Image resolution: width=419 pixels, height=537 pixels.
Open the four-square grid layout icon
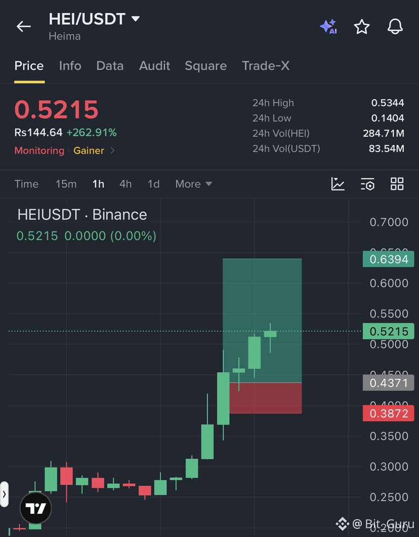(397, 184)
